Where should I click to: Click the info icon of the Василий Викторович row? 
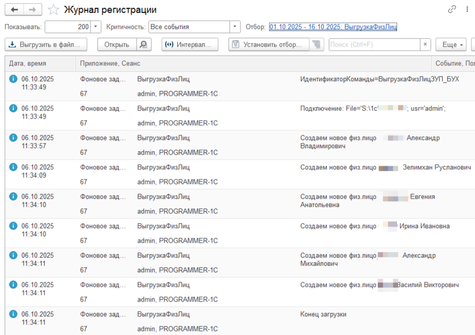[x=13, y=285]
